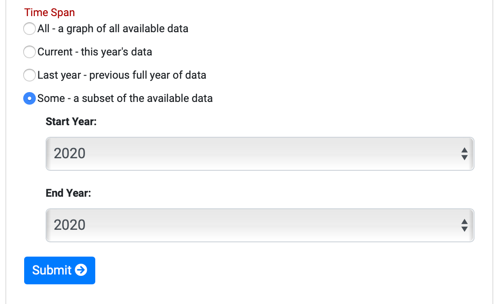Screen dimensions: 500x304
Task: Click the circled arrow icon inside Submit
Action: pos(81,270)
